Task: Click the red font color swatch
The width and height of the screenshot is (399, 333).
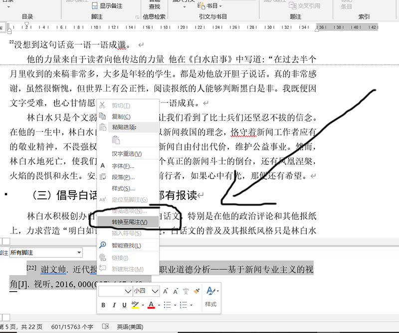Action: tap(150, 304)
